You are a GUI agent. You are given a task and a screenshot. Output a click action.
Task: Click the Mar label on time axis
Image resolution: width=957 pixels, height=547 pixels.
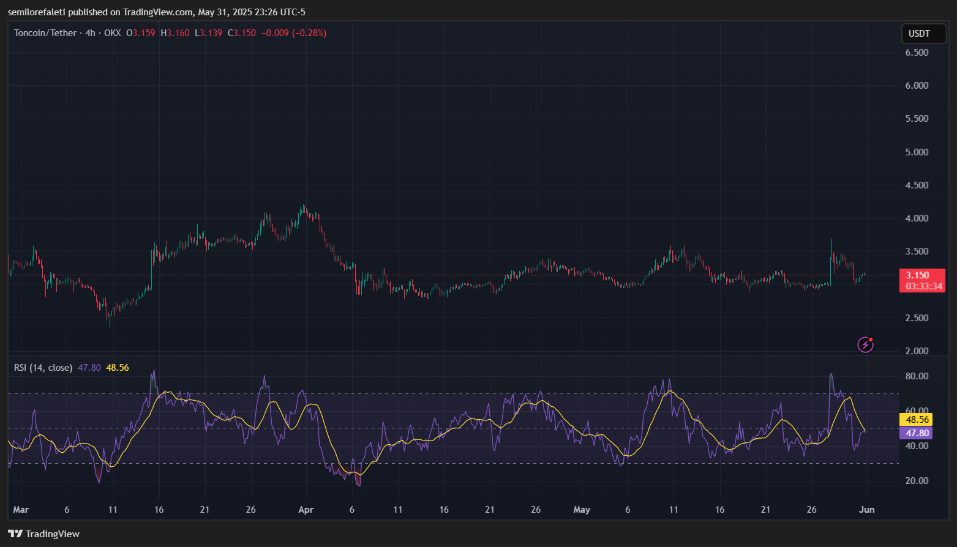(21, 510)
